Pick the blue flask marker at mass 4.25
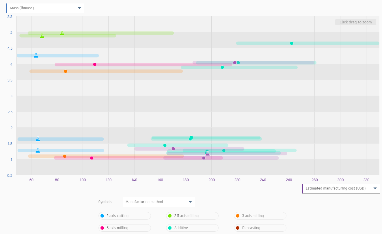The image size is (382, 234). [x=36, y=55]
